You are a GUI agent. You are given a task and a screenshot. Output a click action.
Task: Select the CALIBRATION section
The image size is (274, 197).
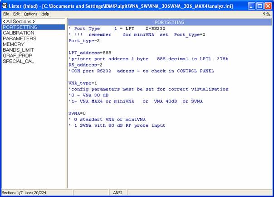point(19,33)
